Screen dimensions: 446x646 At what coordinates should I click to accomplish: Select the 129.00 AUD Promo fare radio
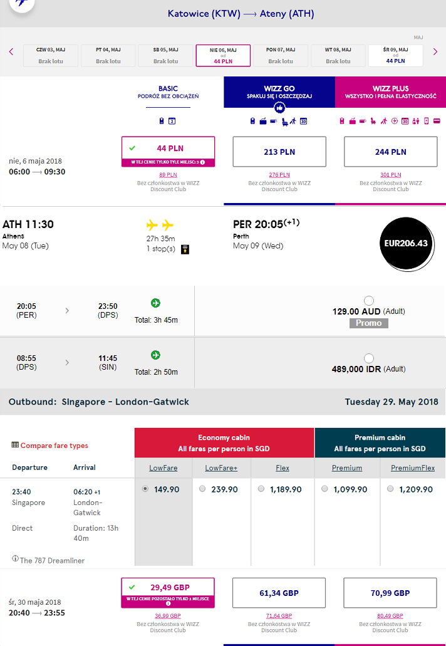tap(369, 300)
